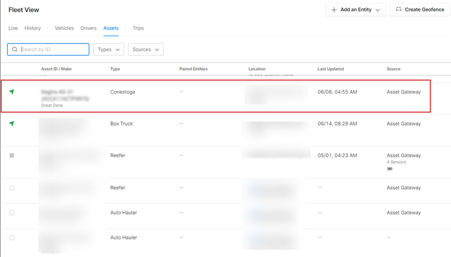Click the Box Truck type cell

tap(121, 123)
